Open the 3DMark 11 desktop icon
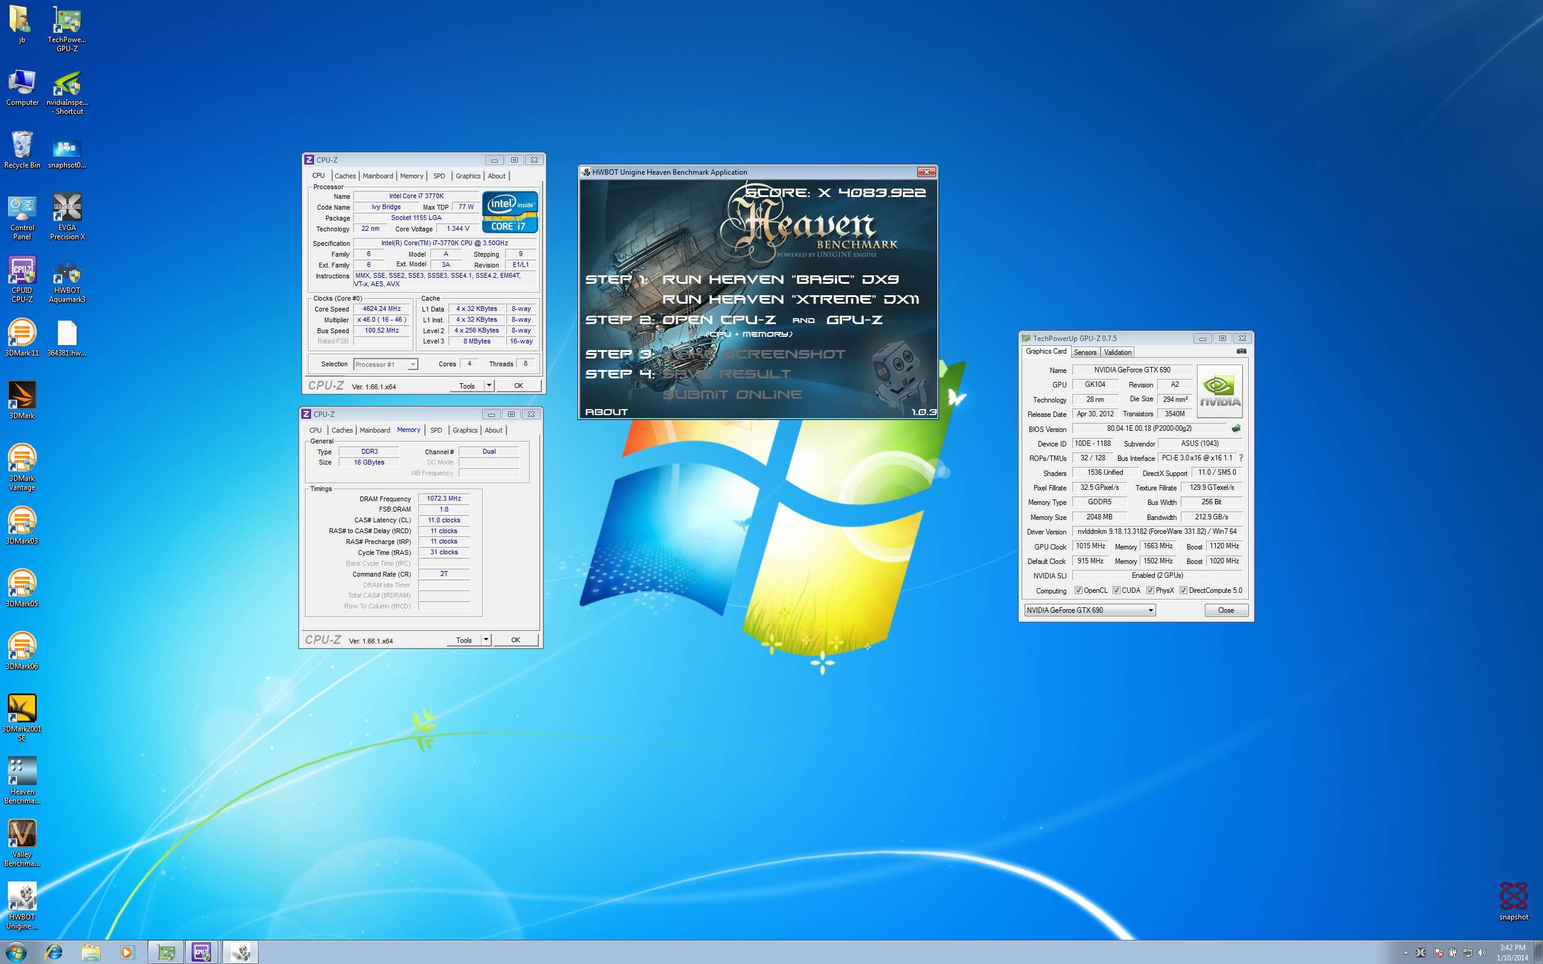The image size is (1543, 964). click(22, 338)
